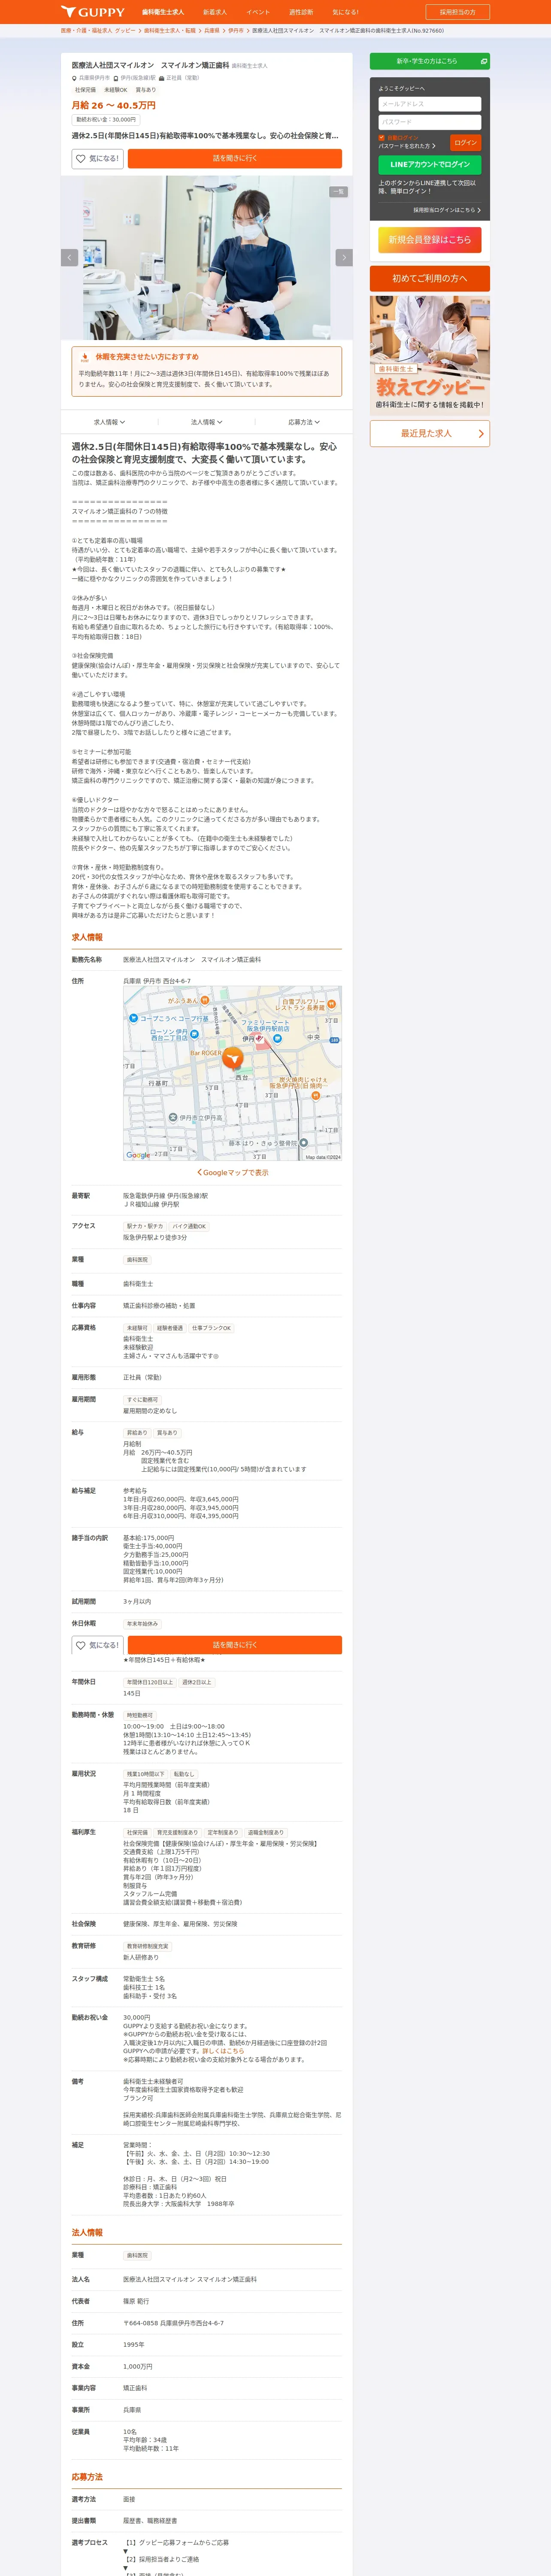Viewport: 551px width, 2576px height.
Task: Click LINEアカウントでログイン button
Action: 430,164
